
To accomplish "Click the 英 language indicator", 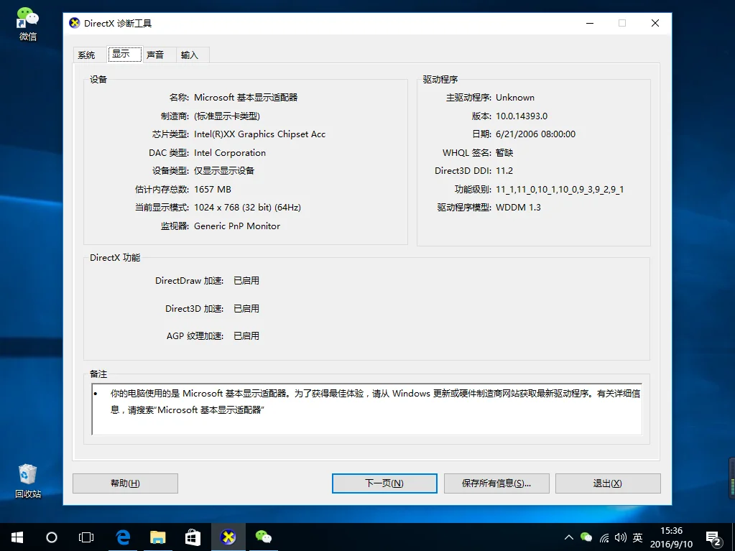I will (x=637, y=537).
